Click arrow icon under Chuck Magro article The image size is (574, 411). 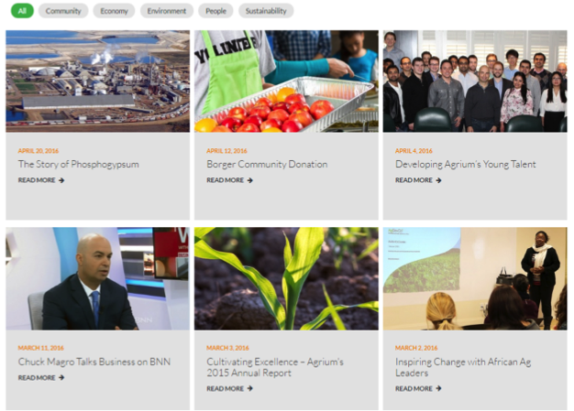coord(61,378)
